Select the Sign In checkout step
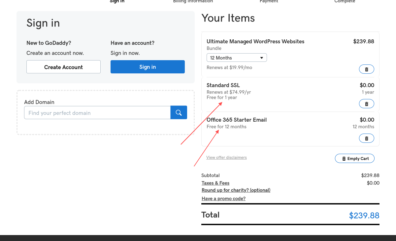 pyautogui.click(x=117, y=1)
